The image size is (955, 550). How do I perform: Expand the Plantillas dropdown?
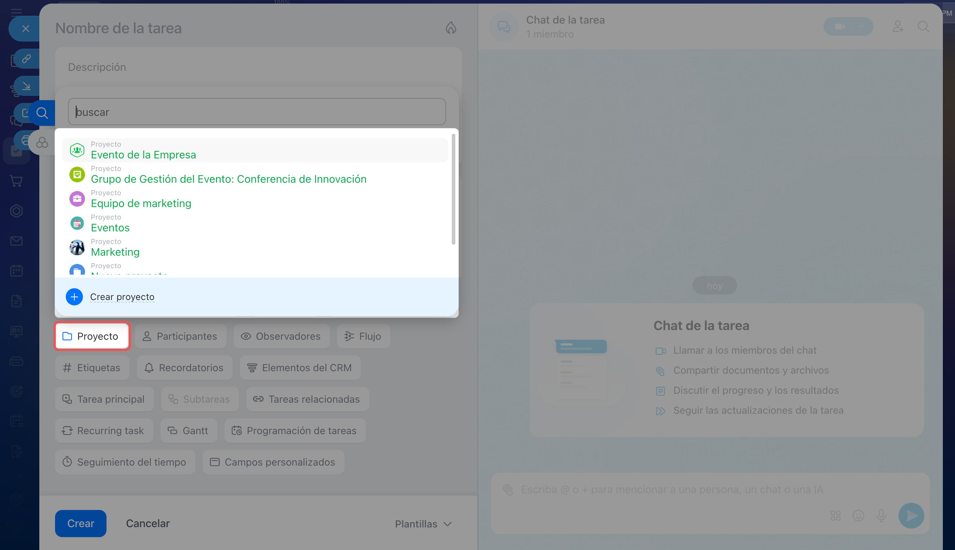pyautogui.click(x=423, y=524)
